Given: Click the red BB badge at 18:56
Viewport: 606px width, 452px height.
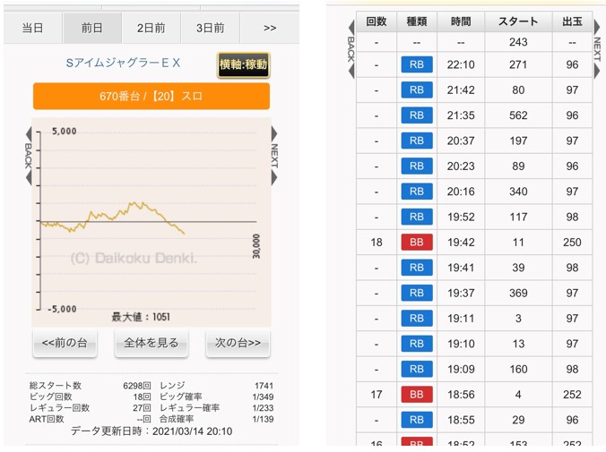Looking at the screenshot, I should click(417, 395).
